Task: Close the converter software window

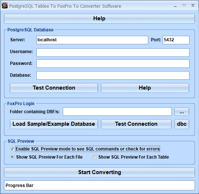Action: click(x=193, y=6)
